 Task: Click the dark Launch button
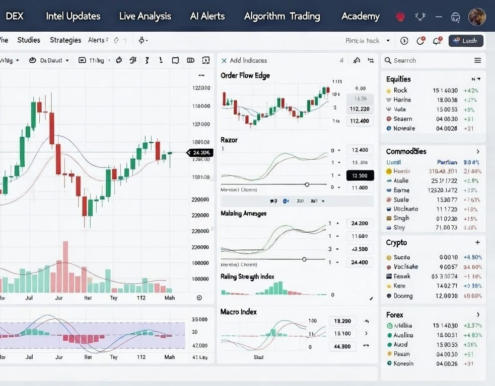coord(466,41)
